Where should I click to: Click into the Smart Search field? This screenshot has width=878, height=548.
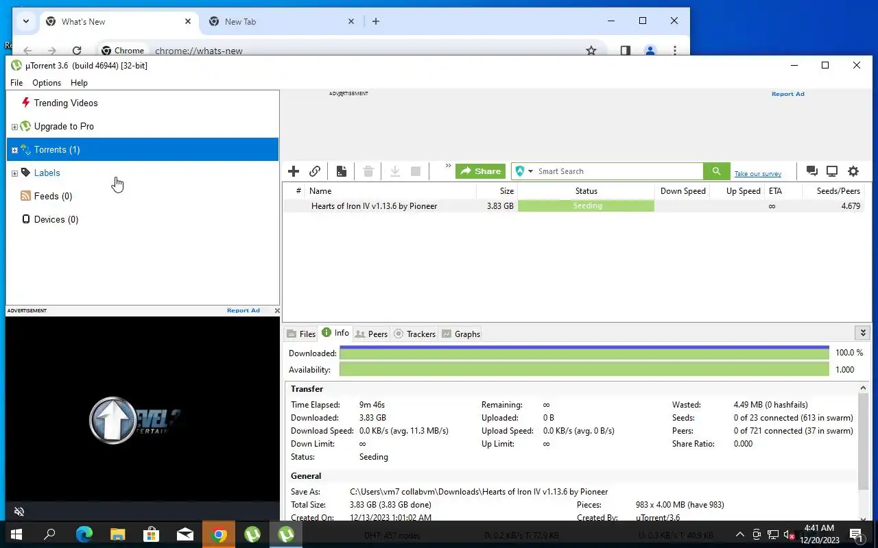click(619, 171)
